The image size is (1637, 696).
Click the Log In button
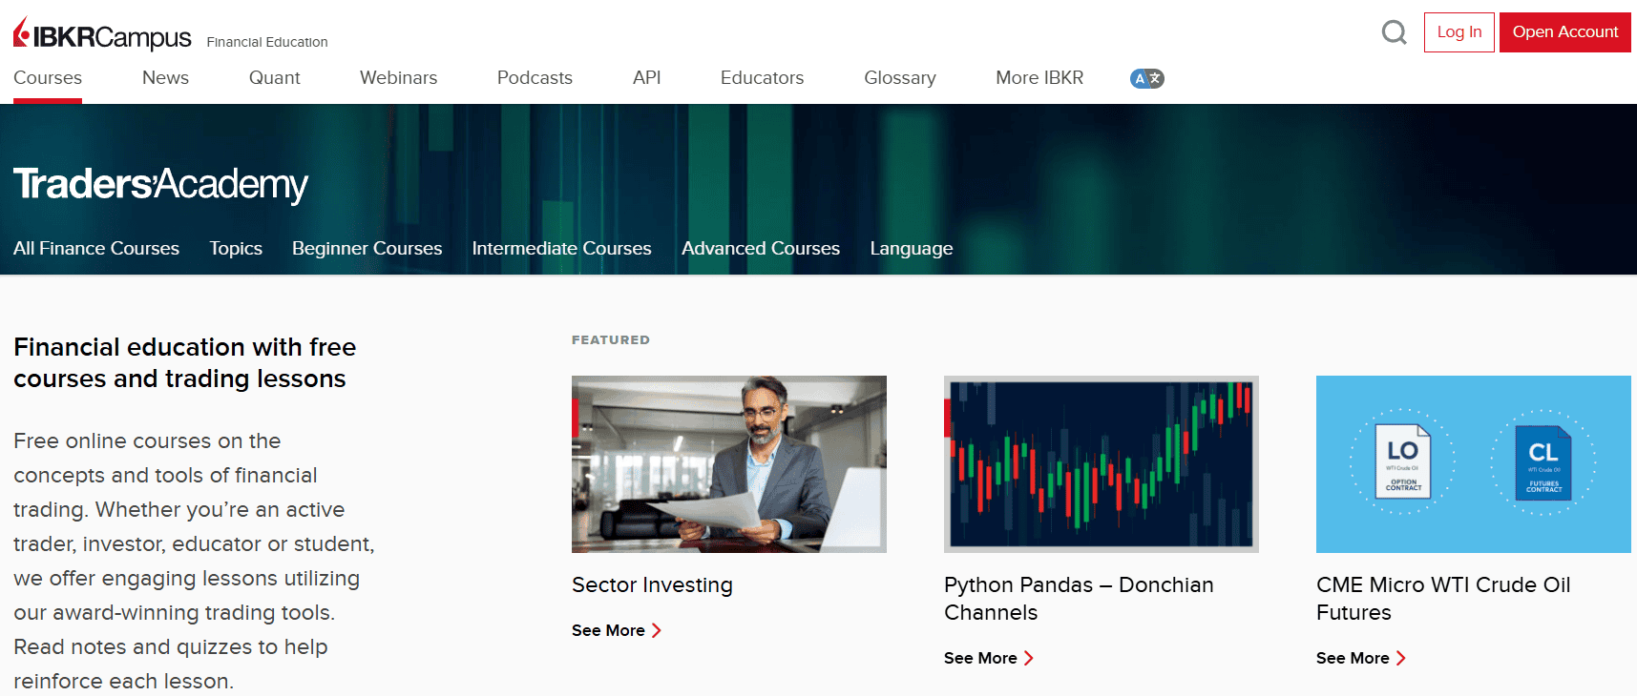(x=1459, y=32)
